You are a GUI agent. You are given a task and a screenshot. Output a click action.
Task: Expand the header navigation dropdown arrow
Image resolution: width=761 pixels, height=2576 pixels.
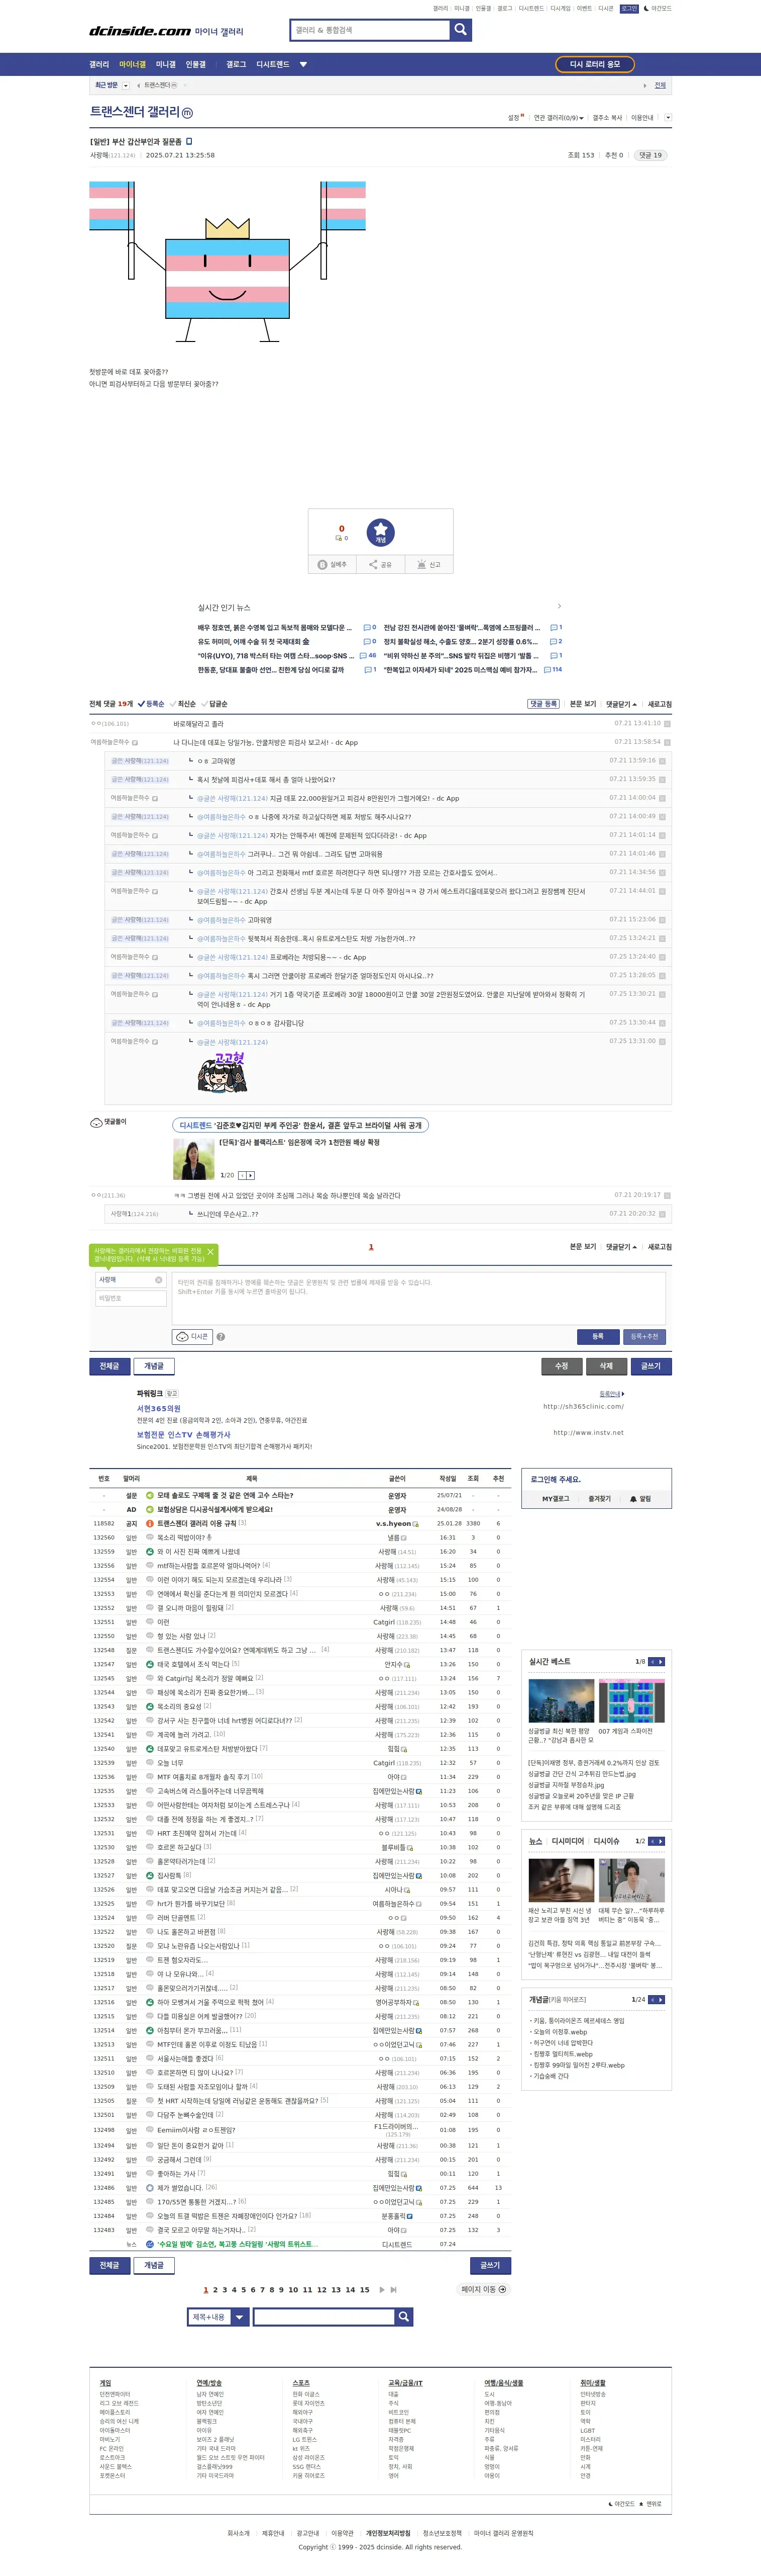tap(303, 64)
